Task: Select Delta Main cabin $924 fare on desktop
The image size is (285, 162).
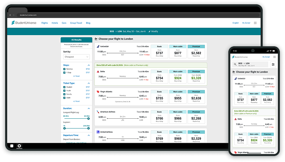Action: (x=178, y=77)
